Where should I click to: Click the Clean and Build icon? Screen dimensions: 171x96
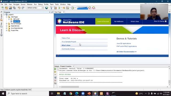point(55,8)
